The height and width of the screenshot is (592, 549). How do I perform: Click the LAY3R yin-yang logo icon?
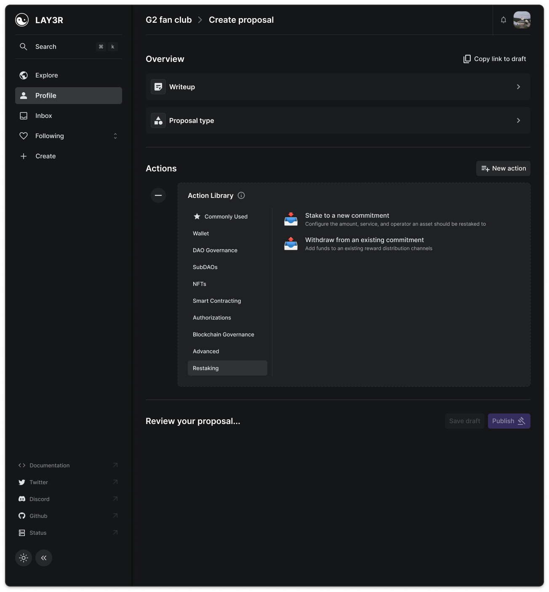22,20
